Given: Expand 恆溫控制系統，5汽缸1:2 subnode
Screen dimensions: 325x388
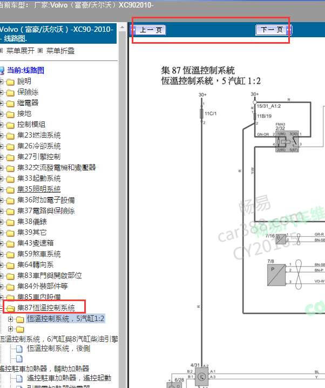Looking at the screenshot, I should coord(10,319).
